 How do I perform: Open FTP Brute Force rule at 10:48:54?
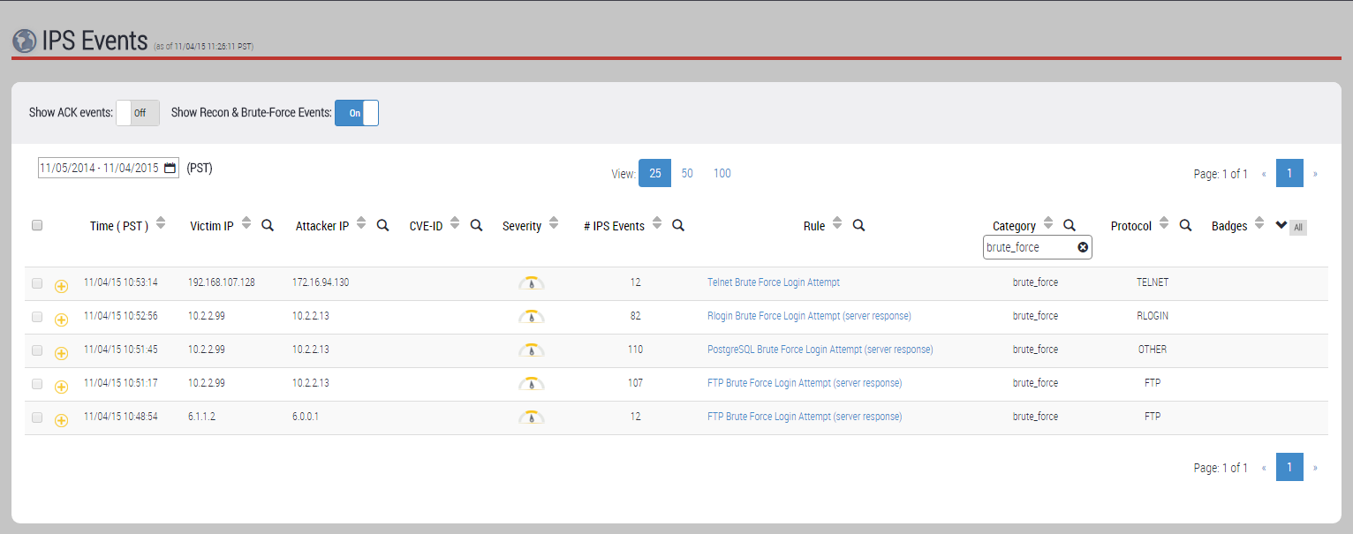pos(805,417)
